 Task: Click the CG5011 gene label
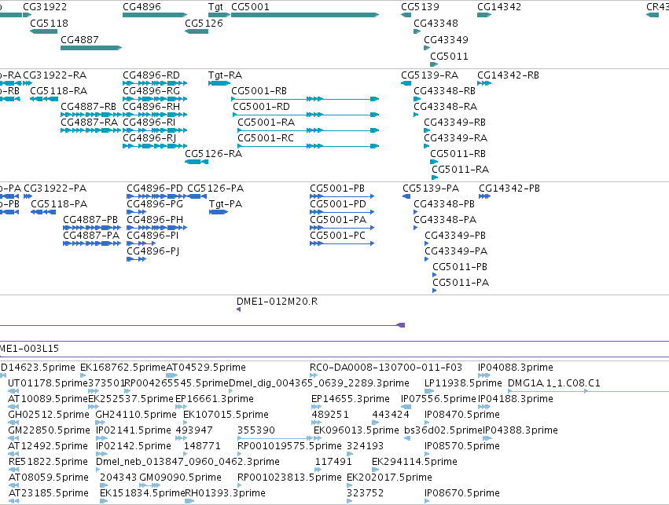[x=449, y=57]
